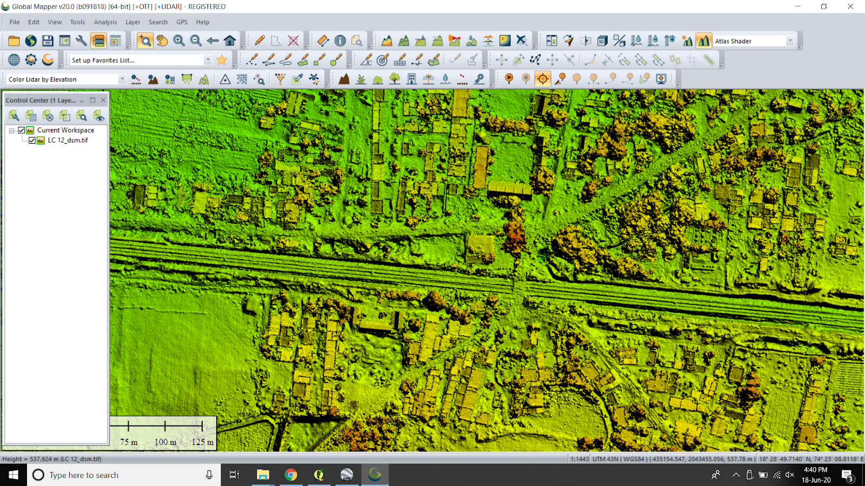Select the LC 12_dsm.tif layer row
The width and height of the screenshot is (865, 486).
point(68,140)
